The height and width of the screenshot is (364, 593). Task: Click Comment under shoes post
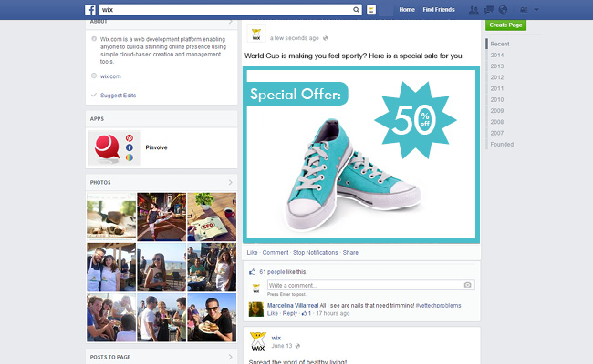(276, 253)
